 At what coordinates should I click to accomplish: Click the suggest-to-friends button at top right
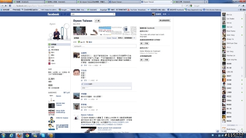point(165,20)
